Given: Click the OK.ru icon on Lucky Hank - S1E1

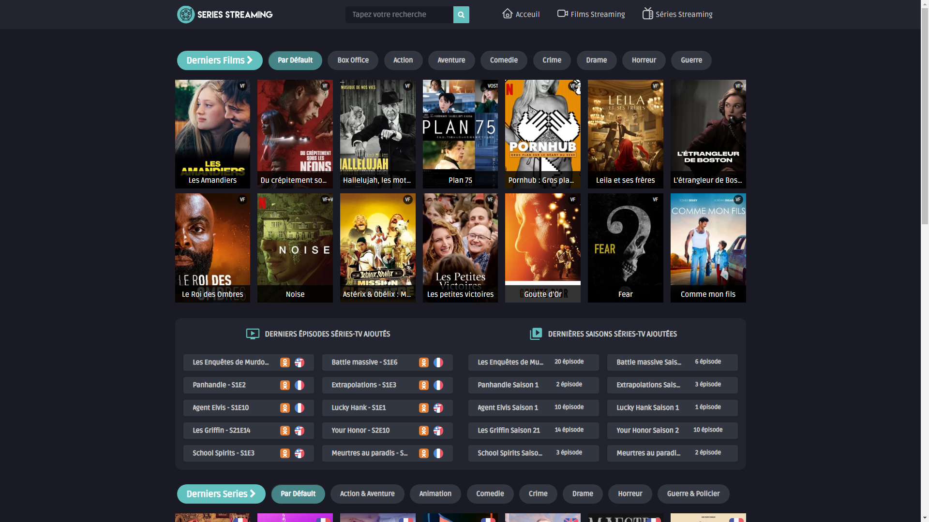Looking at the screenshot, I should tap(424, 408).
